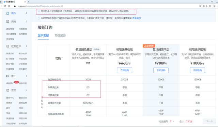Open 作业批改 in the sidebar
The height and width of the screenshot is (127, 218).
click(x=23, y=59)
